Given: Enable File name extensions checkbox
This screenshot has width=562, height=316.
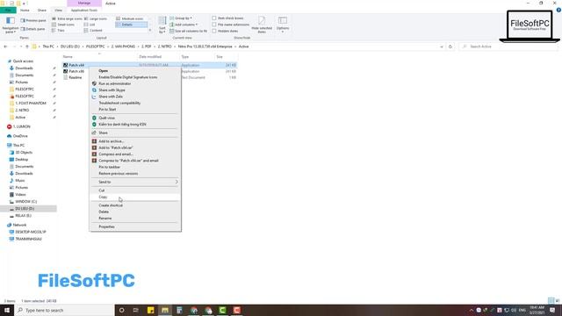Looking at the screenshot, I should pyautogui.click(x=214, y=25).
